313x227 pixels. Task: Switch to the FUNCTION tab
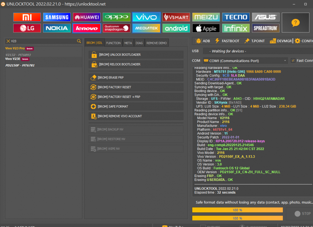pos(113,43)
